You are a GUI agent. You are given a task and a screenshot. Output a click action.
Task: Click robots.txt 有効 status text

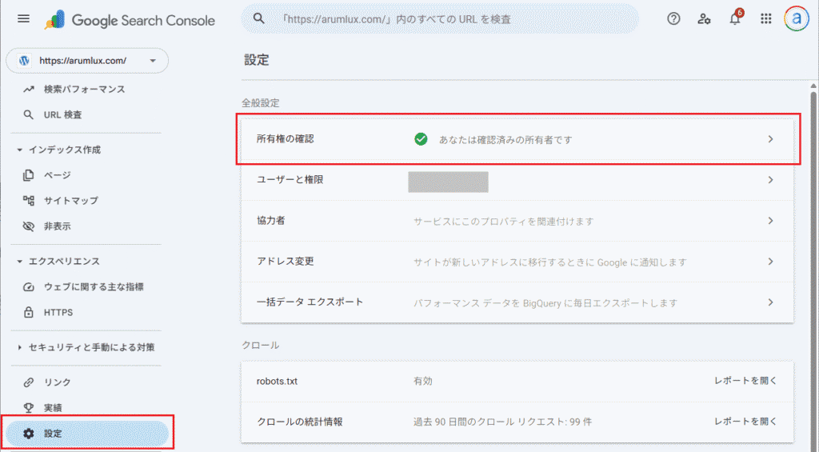pyautogui.click(x=422, y=381)
